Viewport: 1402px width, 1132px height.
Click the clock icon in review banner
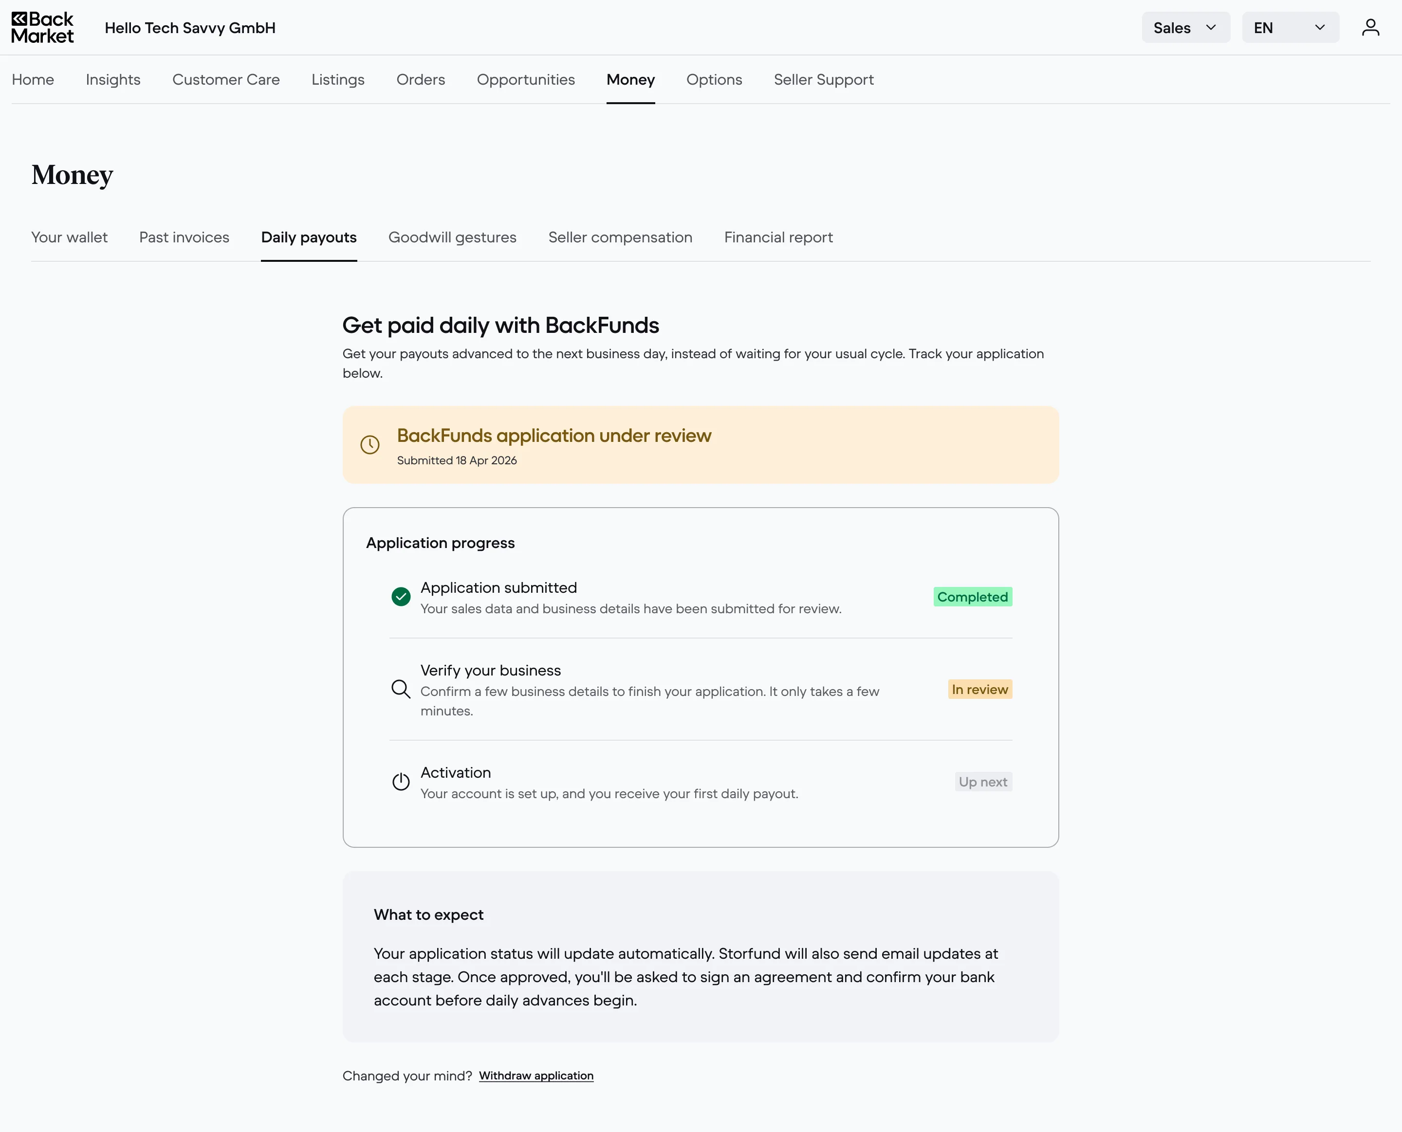(370, 445)
